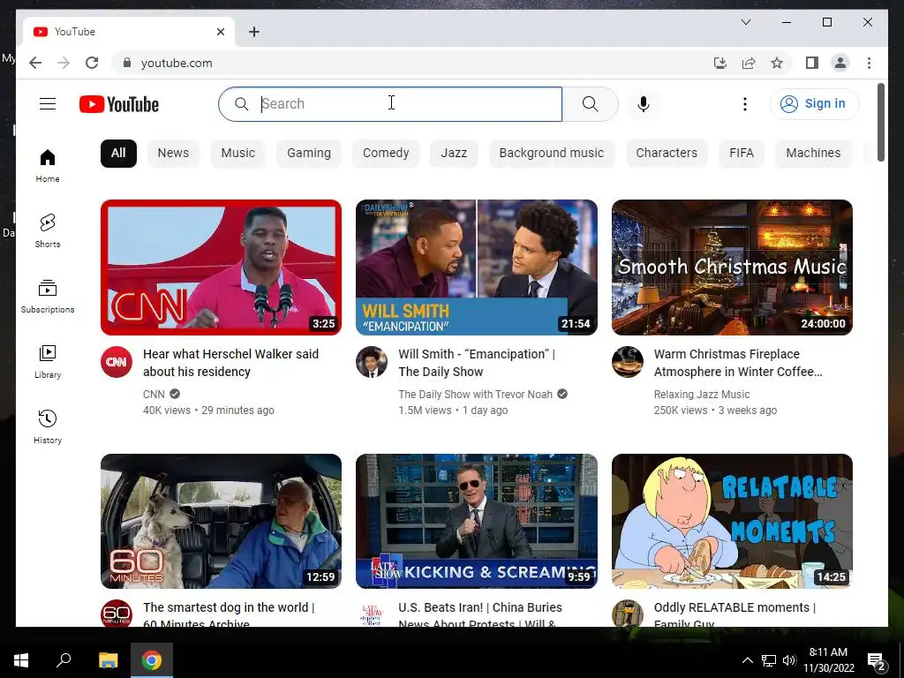This screenshot has width=904, height=678.
Task: Play the CNN Herschel Walker thumbnail
Action: [x=221, y=267]
